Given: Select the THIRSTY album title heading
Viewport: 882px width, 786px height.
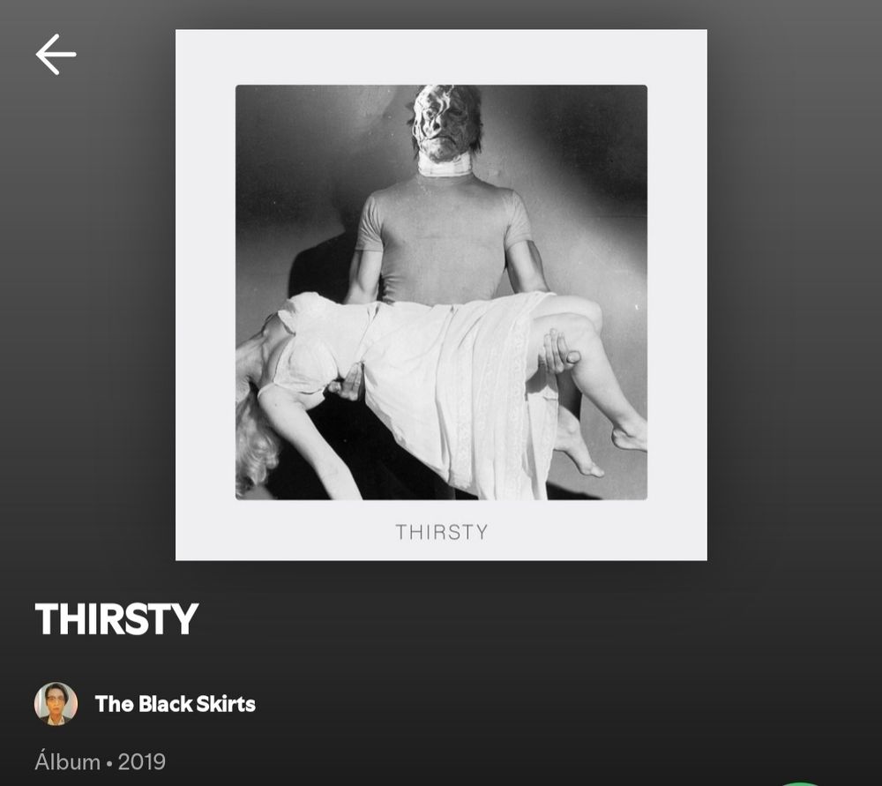Looking at the screenshot, I should click(x=116, y=619).
